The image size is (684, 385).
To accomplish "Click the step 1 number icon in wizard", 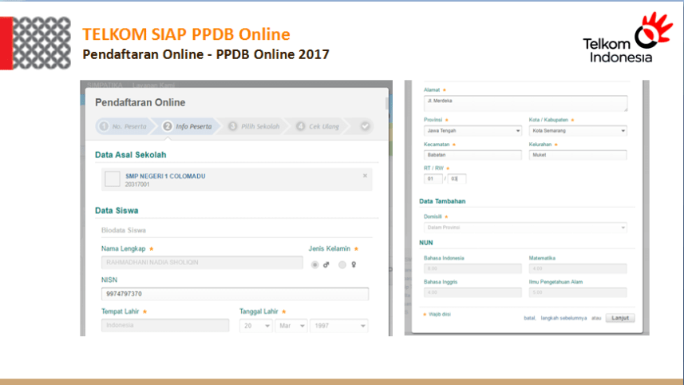I will point(103,126).
